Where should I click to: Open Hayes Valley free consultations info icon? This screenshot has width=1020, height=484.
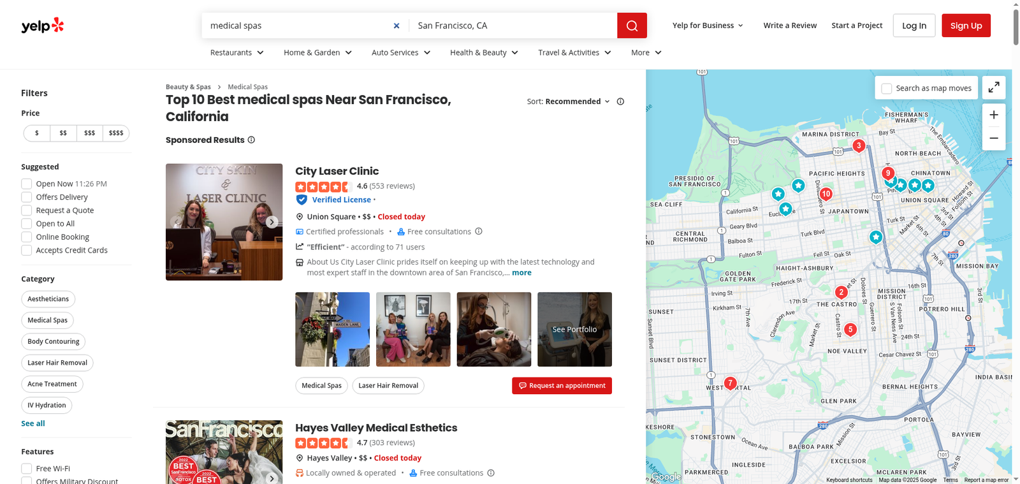491,473
